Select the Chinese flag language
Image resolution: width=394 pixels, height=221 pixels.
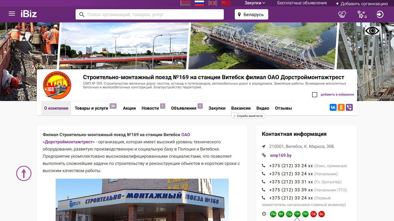(x=226, y=3)
